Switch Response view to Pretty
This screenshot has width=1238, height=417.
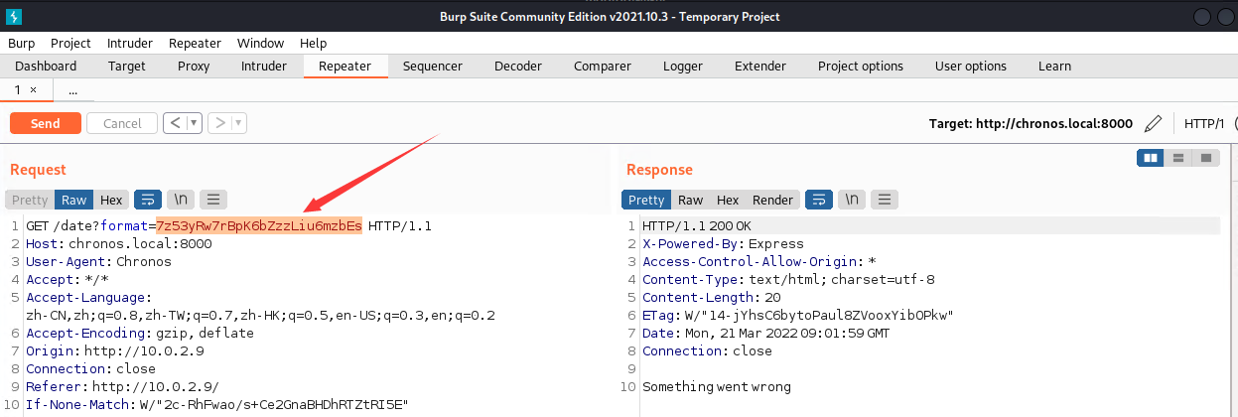pos(646,200)
